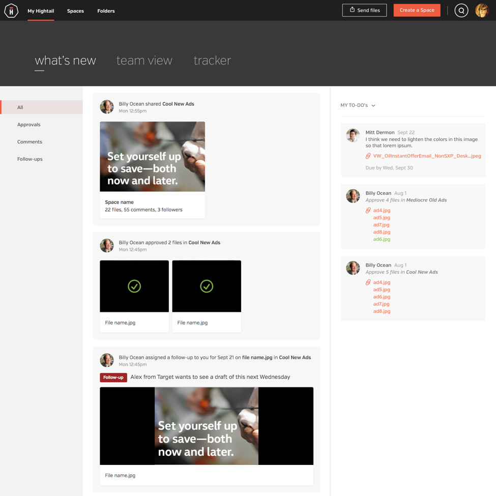The height and width of the screenshot is (496, 496).
Task: Select All filter in sidebar
Action: pyautogui.click(x=41, y=107)
